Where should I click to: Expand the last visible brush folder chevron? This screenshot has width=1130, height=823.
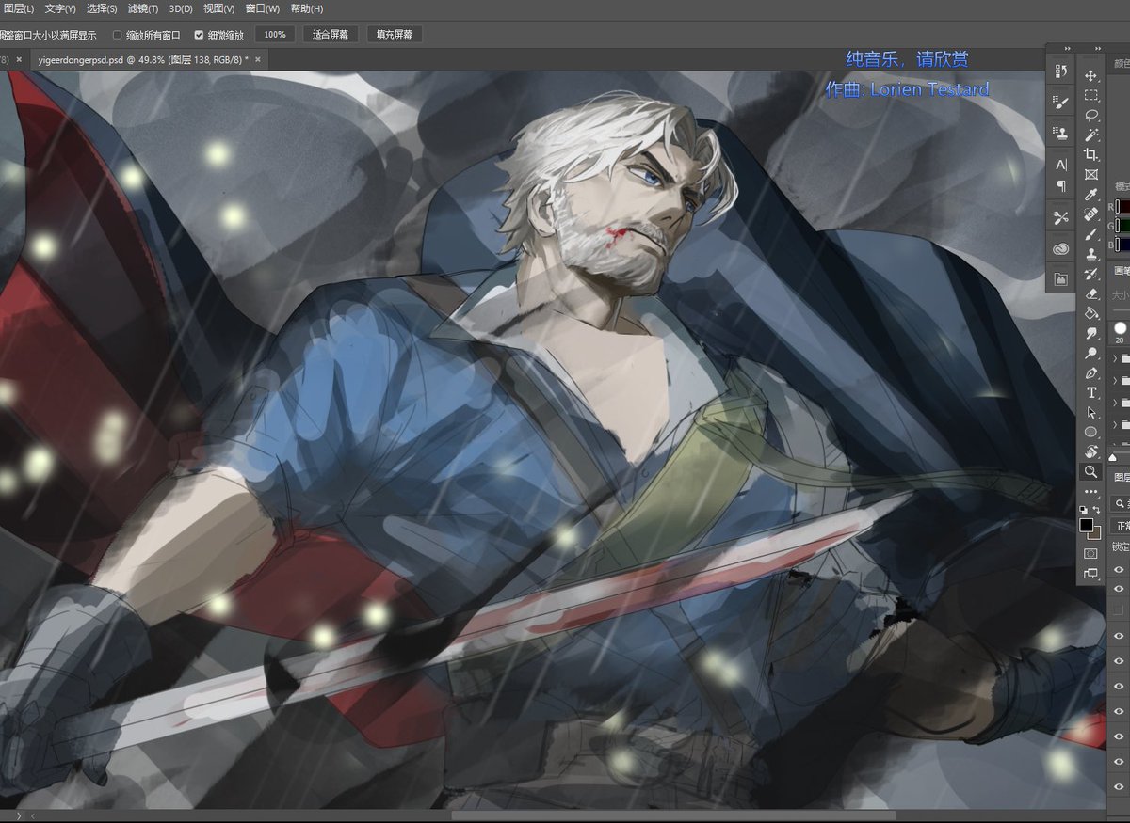1116,424
